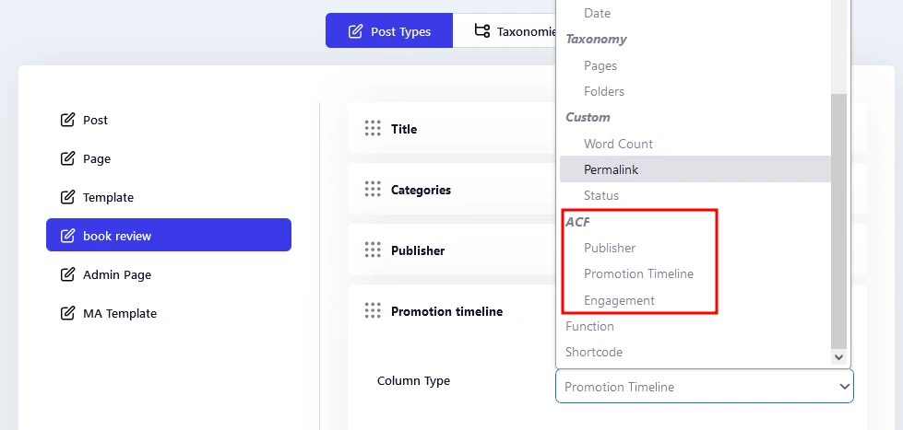The width and height of the screenshot is (903, 430).
Task: Open the Column Type dropdown
Action: 705,387
